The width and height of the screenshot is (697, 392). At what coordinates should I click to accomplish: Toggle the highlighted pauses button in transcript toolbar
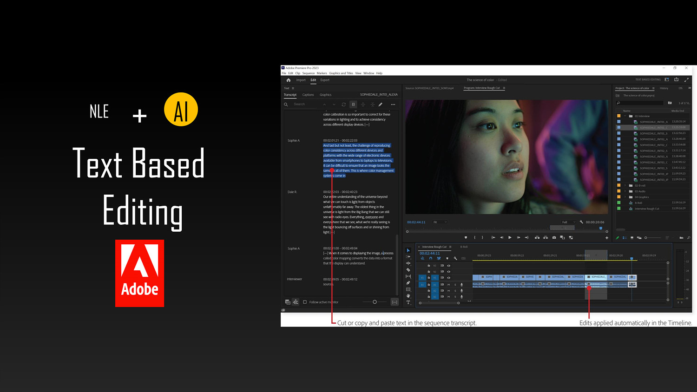(x=353, y=105)
